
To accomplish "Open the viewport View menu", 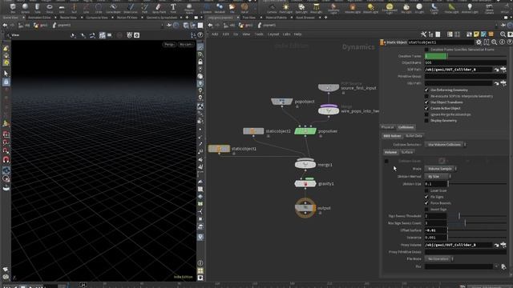I will click(x=15, y=35).
